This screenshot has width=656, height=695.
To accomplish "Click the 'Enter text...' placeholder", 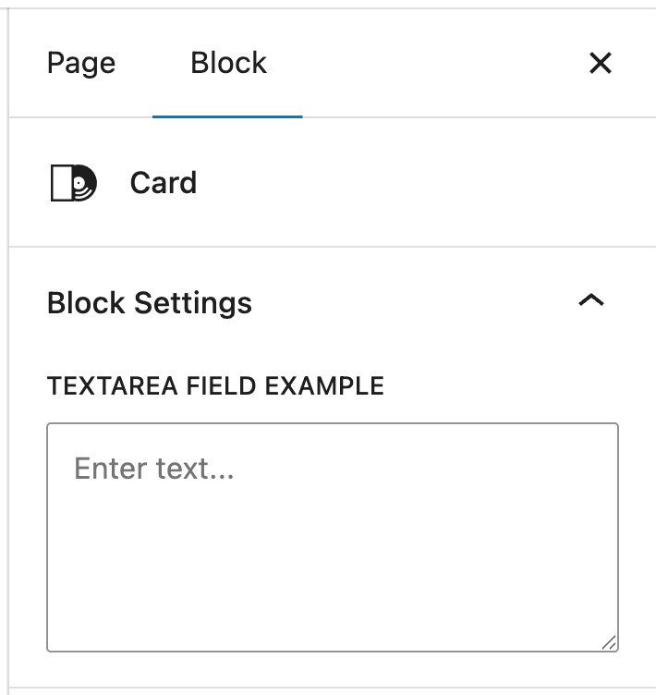I will pos(154,469).
